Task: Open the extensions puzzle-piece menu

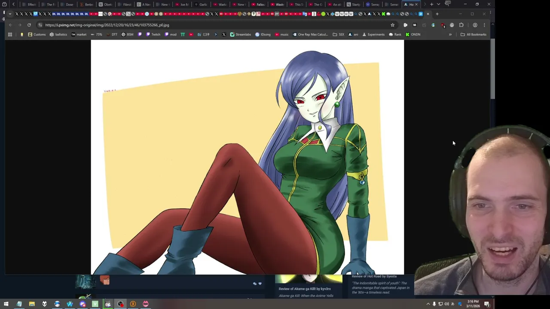Action: click(x=461, y=25)
